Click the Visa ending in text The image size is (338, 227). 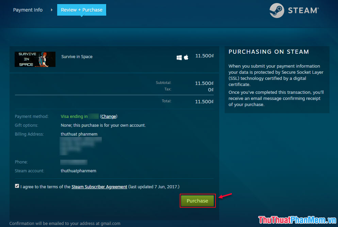(x=74, y=117)
